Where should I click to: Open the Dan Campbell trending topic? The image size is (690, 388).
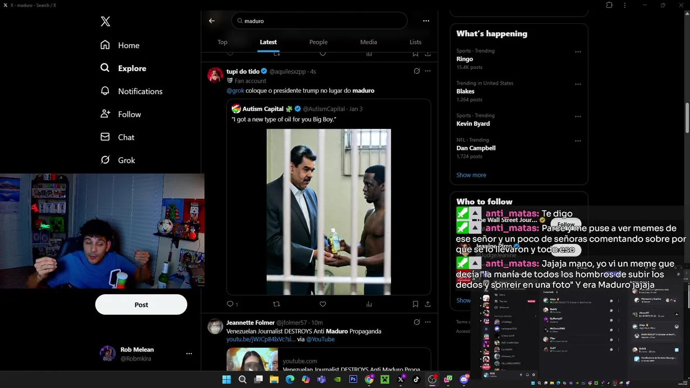coord(476,148)
